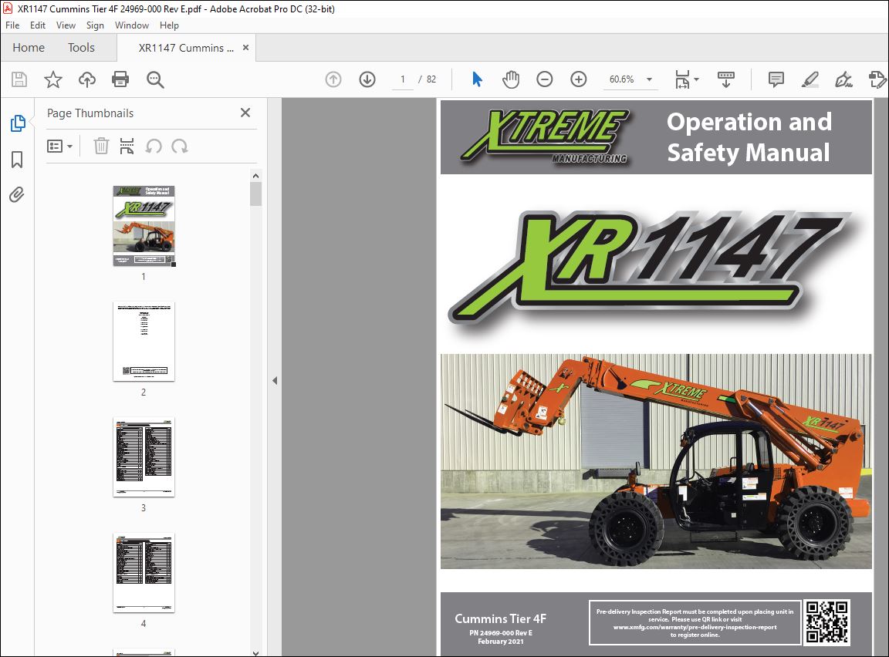Open the Edit menu
Viewport: 889px width, 657px height.
coord(37,25)
